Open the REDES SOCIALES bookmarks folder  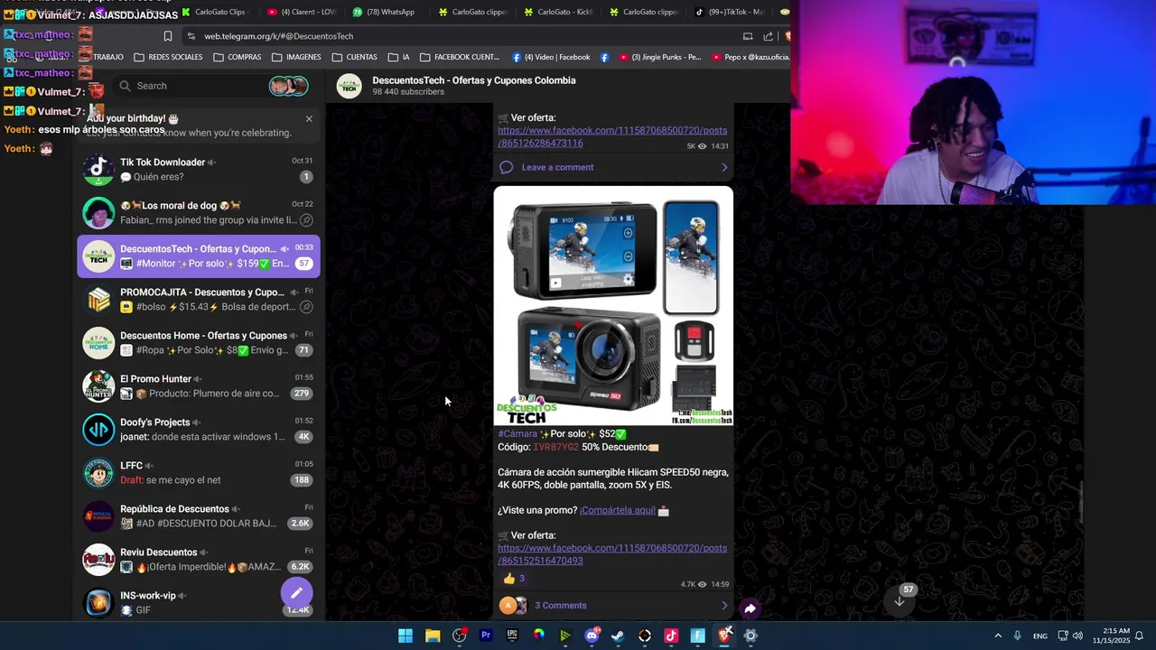tap(168, 57)
